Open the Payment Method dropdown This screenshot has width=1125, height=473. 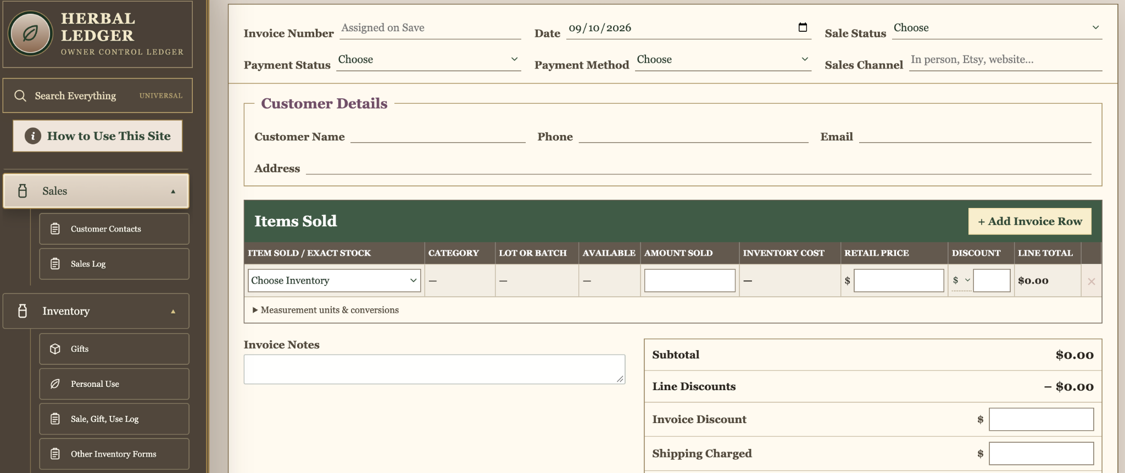pyautogui.click(x=723, y=60)
